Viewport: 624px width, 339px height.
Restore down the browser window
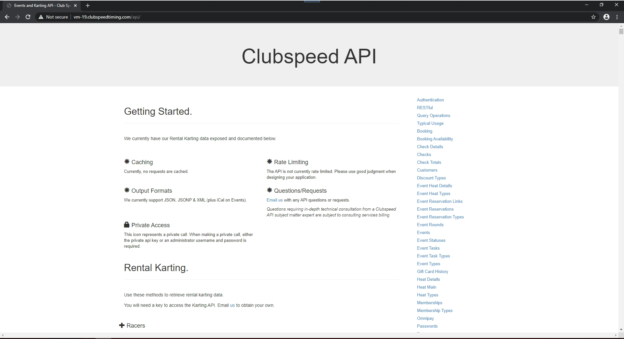[602, 5]
